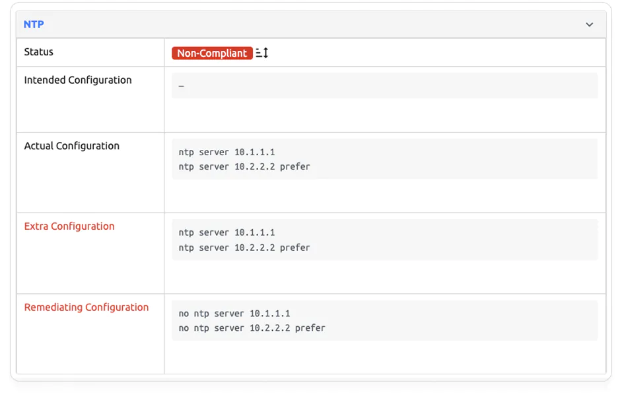Click the 'no ntp server 10.2.2.2 prefer' line
The width and height of the screenshot is (622, 408).
pyautogui.click(x=252, y=328)
